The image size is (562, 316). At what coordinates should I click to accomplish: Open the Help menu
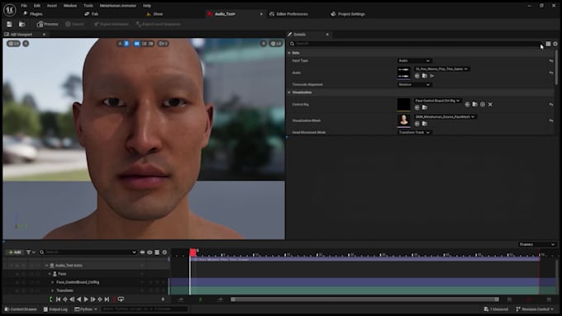[x=147, y=6]
